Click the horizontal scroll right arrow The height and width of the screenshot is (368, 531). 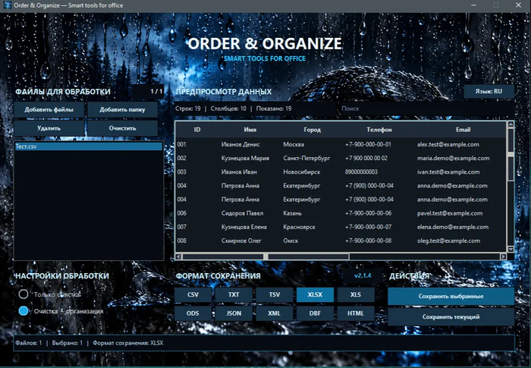pyautogui.click(x=504, y=256)
